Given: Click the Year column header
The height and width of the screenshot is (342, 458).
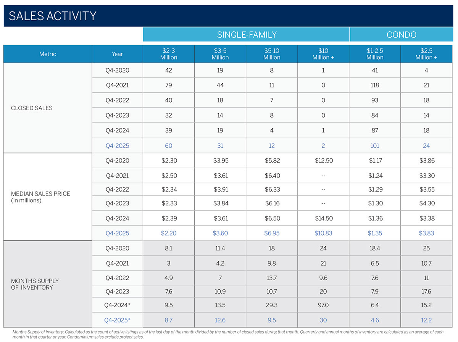Looking at the screenshot, I should coord(117,53).
